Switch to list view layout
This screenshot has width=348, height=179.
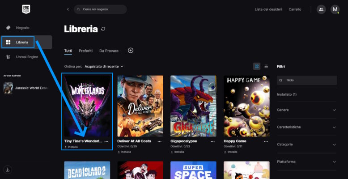point(266,66)
